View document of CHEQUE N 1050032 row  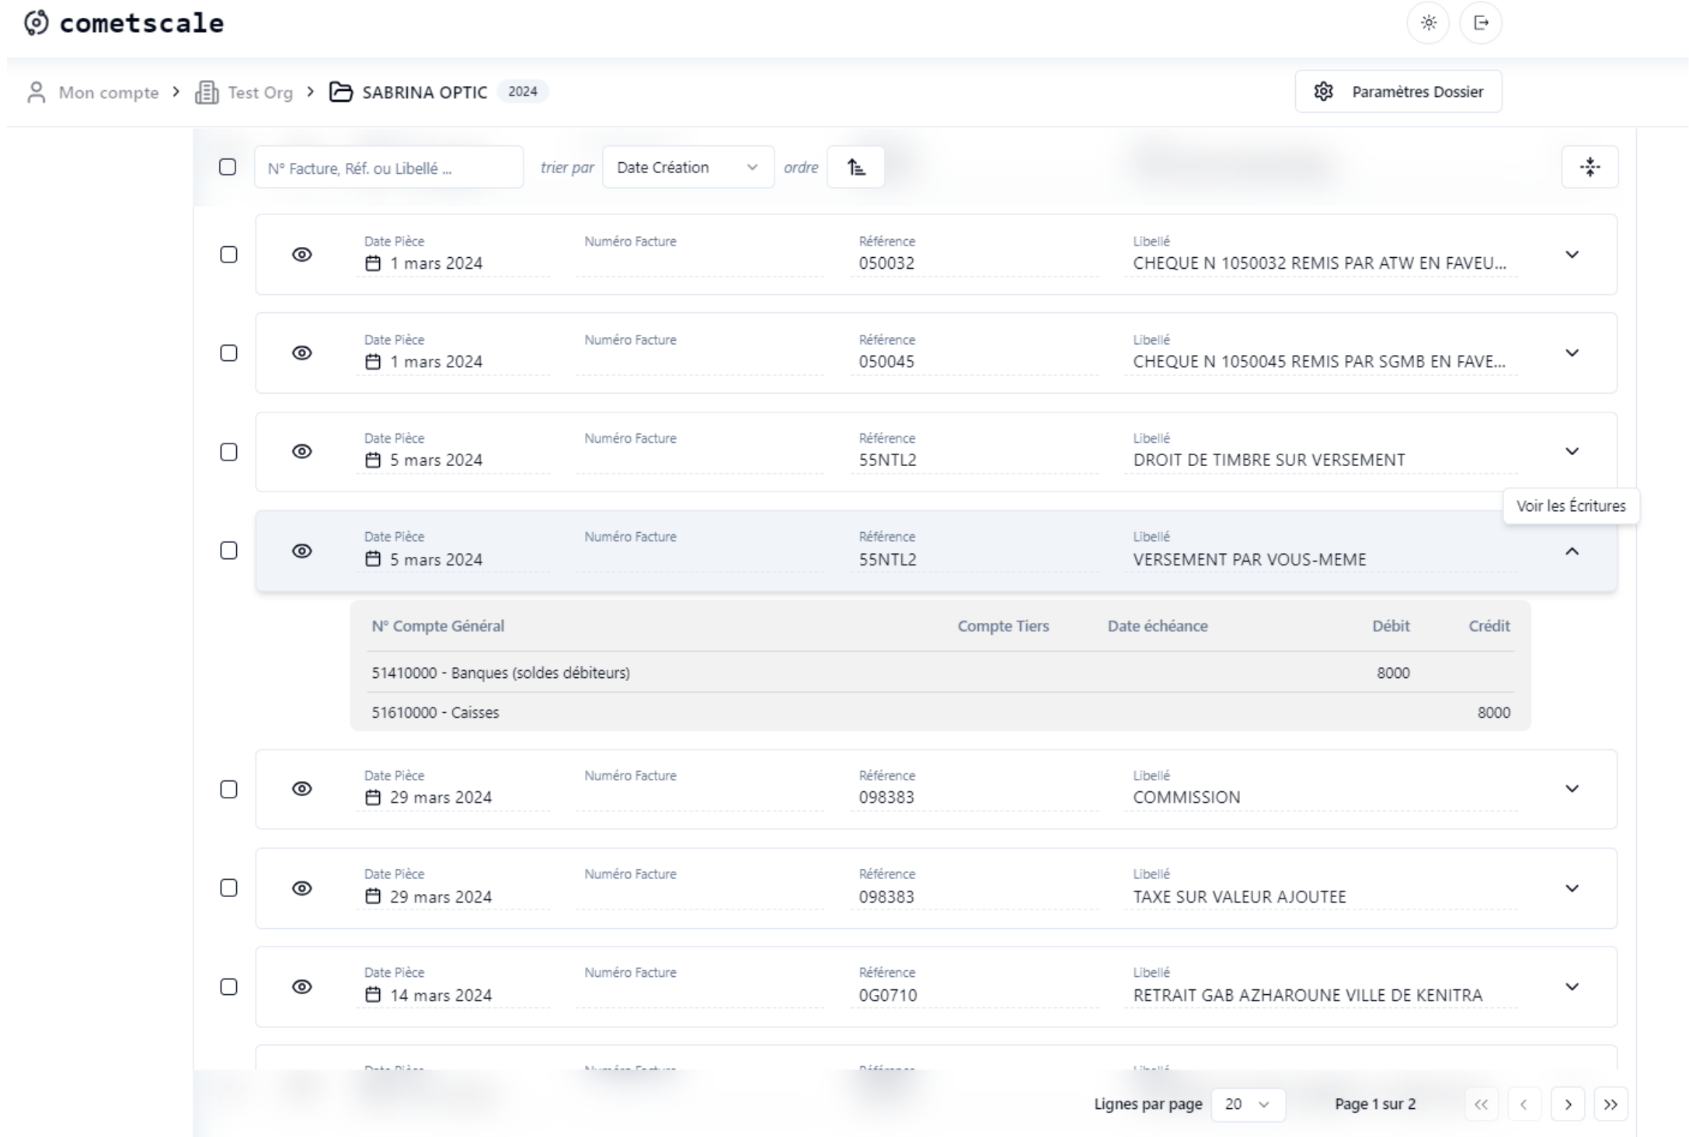tap(301, 255)
